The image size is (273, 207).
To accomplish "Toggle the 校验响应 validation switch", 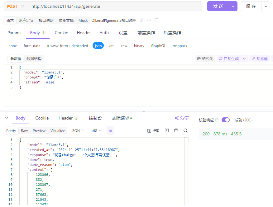I will point(226,120).
